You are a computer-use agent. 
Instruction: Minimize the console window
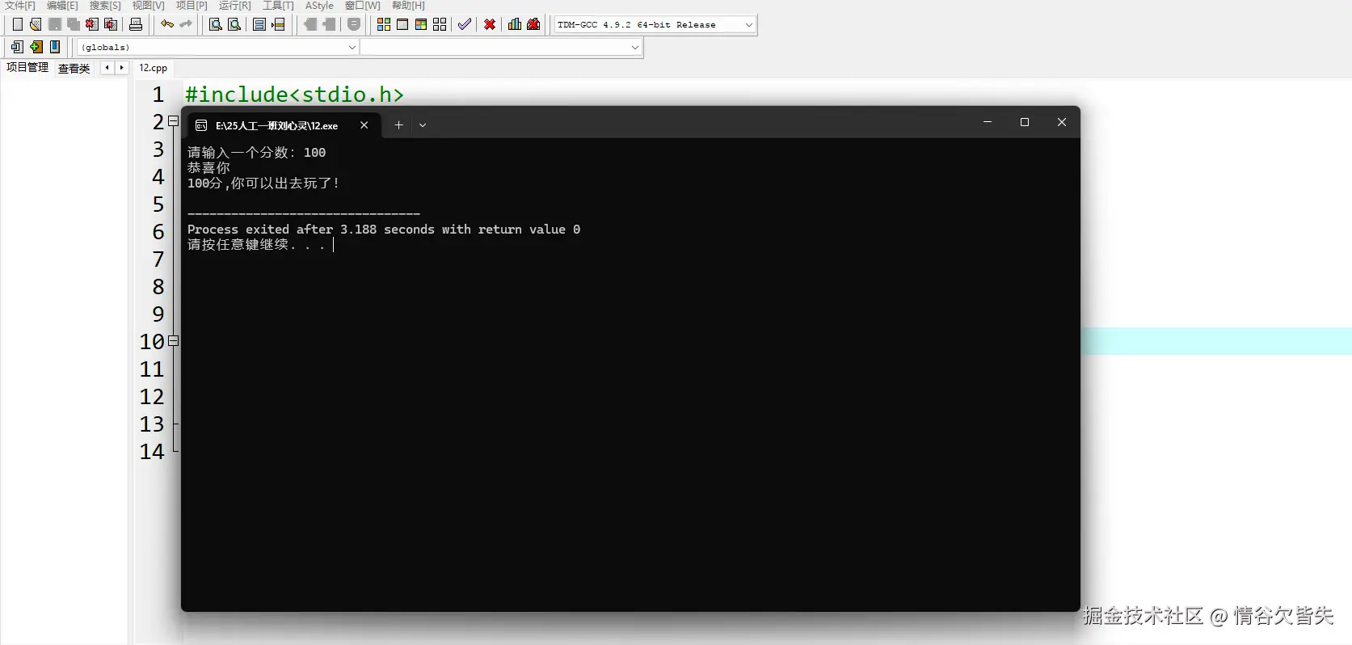(988, 122)
